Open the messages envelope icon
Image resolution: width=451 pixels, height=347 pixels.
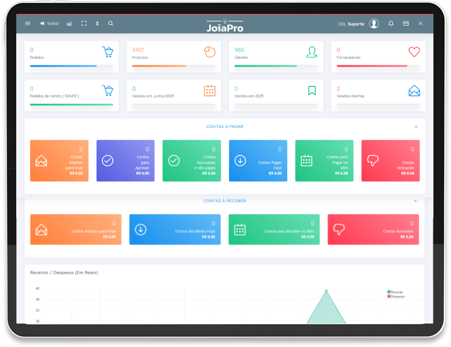pyautogui.click(x=406, y=23)
